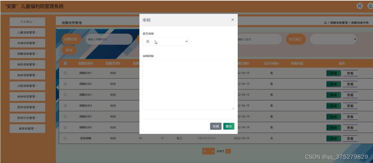The image size is (373, 163).
Task: Expand the 留言板管理 sidebar menu
Action: [x=27, y=128]
